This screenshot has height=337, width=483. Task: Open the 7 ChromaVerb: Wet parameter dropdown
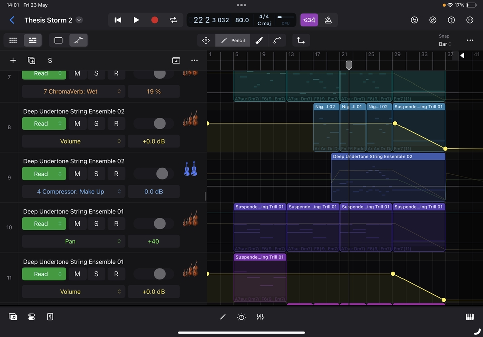(x=73, y=91)
